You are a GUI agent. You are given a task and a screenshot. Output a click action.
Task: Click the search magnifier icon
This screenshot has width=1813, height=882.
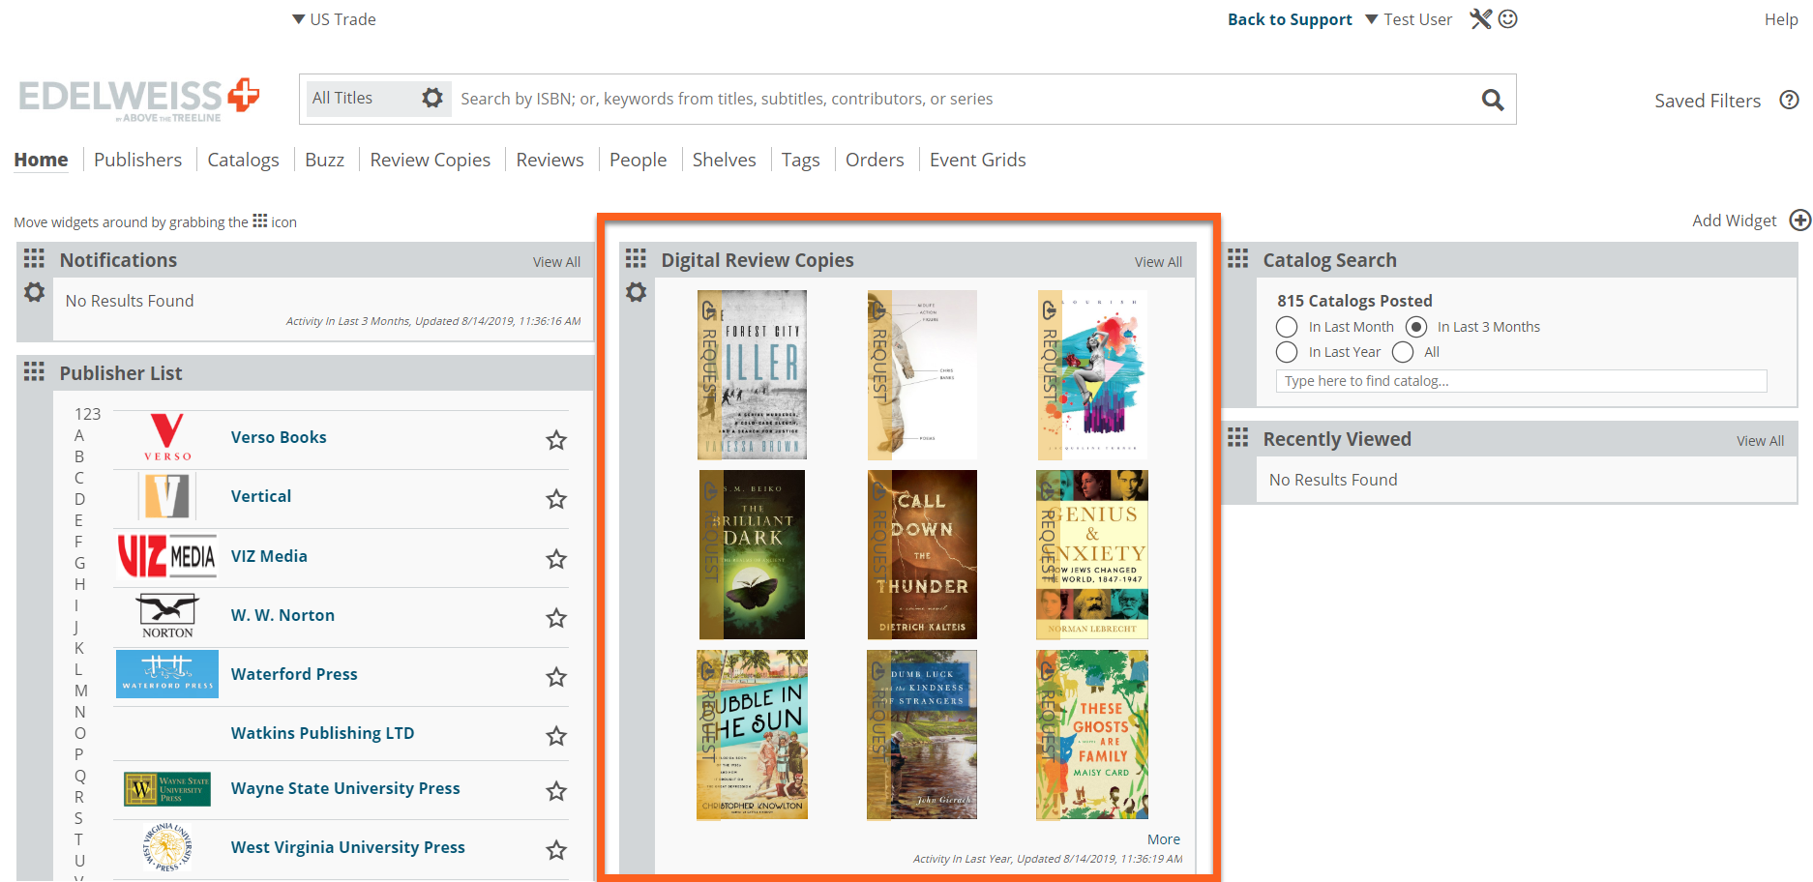coord(1493,100)
